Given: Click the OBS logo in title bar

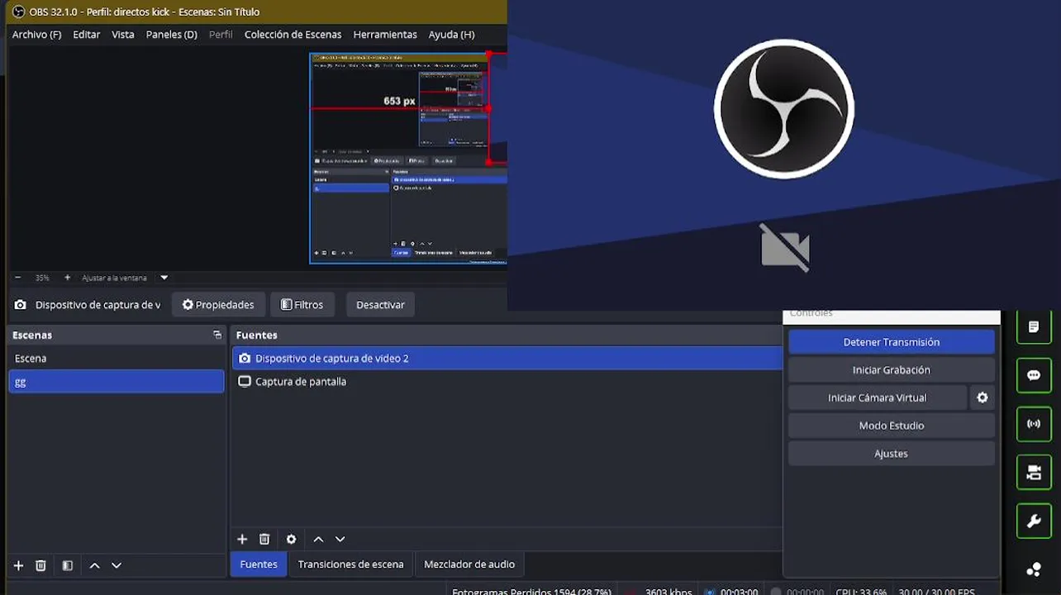Looking at the screenshot, I should 18,12.
